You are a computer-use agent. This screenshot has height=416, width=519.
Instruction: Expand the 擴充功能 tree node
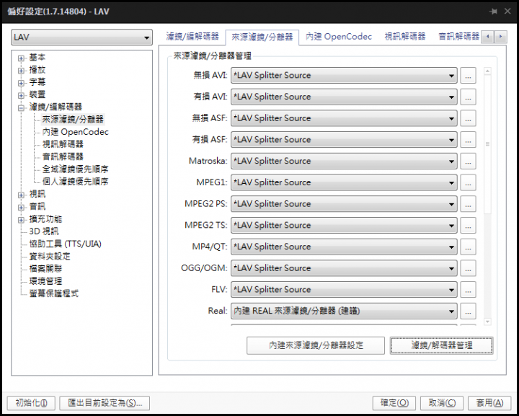coord(21,219)
